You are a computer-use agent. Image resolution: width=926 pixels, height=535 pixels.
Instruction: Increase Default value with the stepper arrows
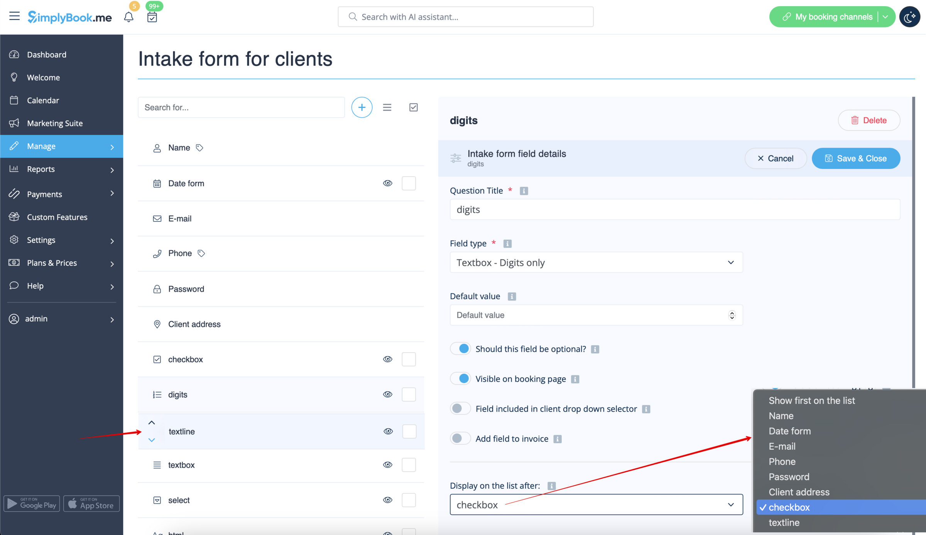(x=732, y=313)
